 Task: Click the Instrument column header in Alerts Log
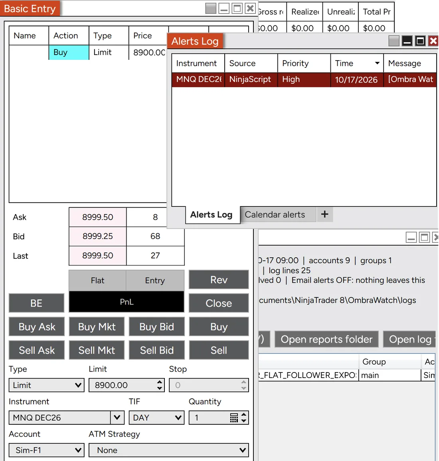(198, 63)
